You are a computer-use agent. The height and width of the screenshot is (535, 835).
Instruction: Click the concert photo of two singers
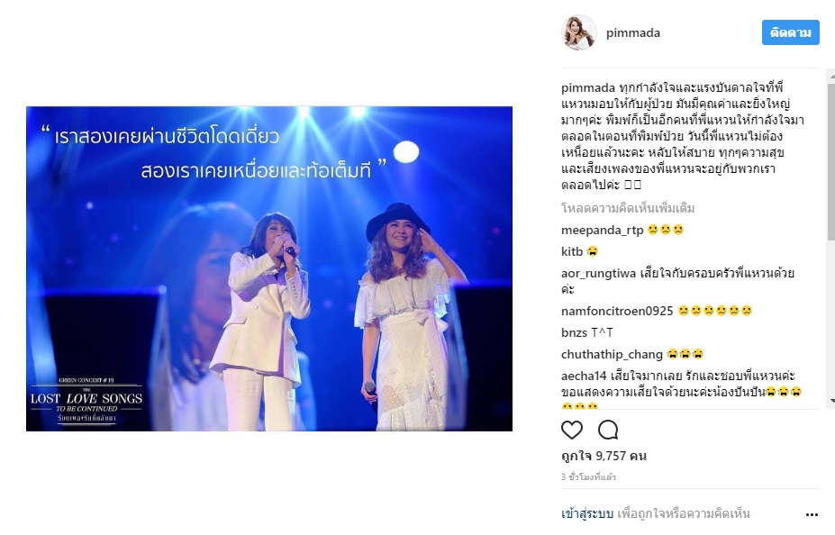click(269, 268)
